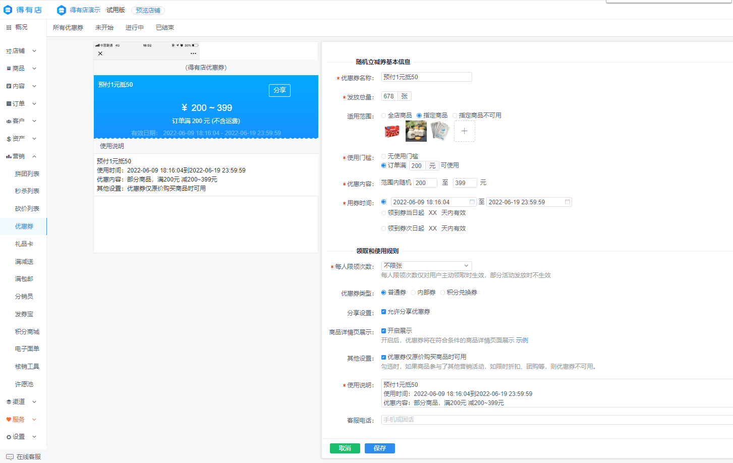733x463 pixels.
Task: Click the 得有店 logo icon
Action: tap(8, 10)
